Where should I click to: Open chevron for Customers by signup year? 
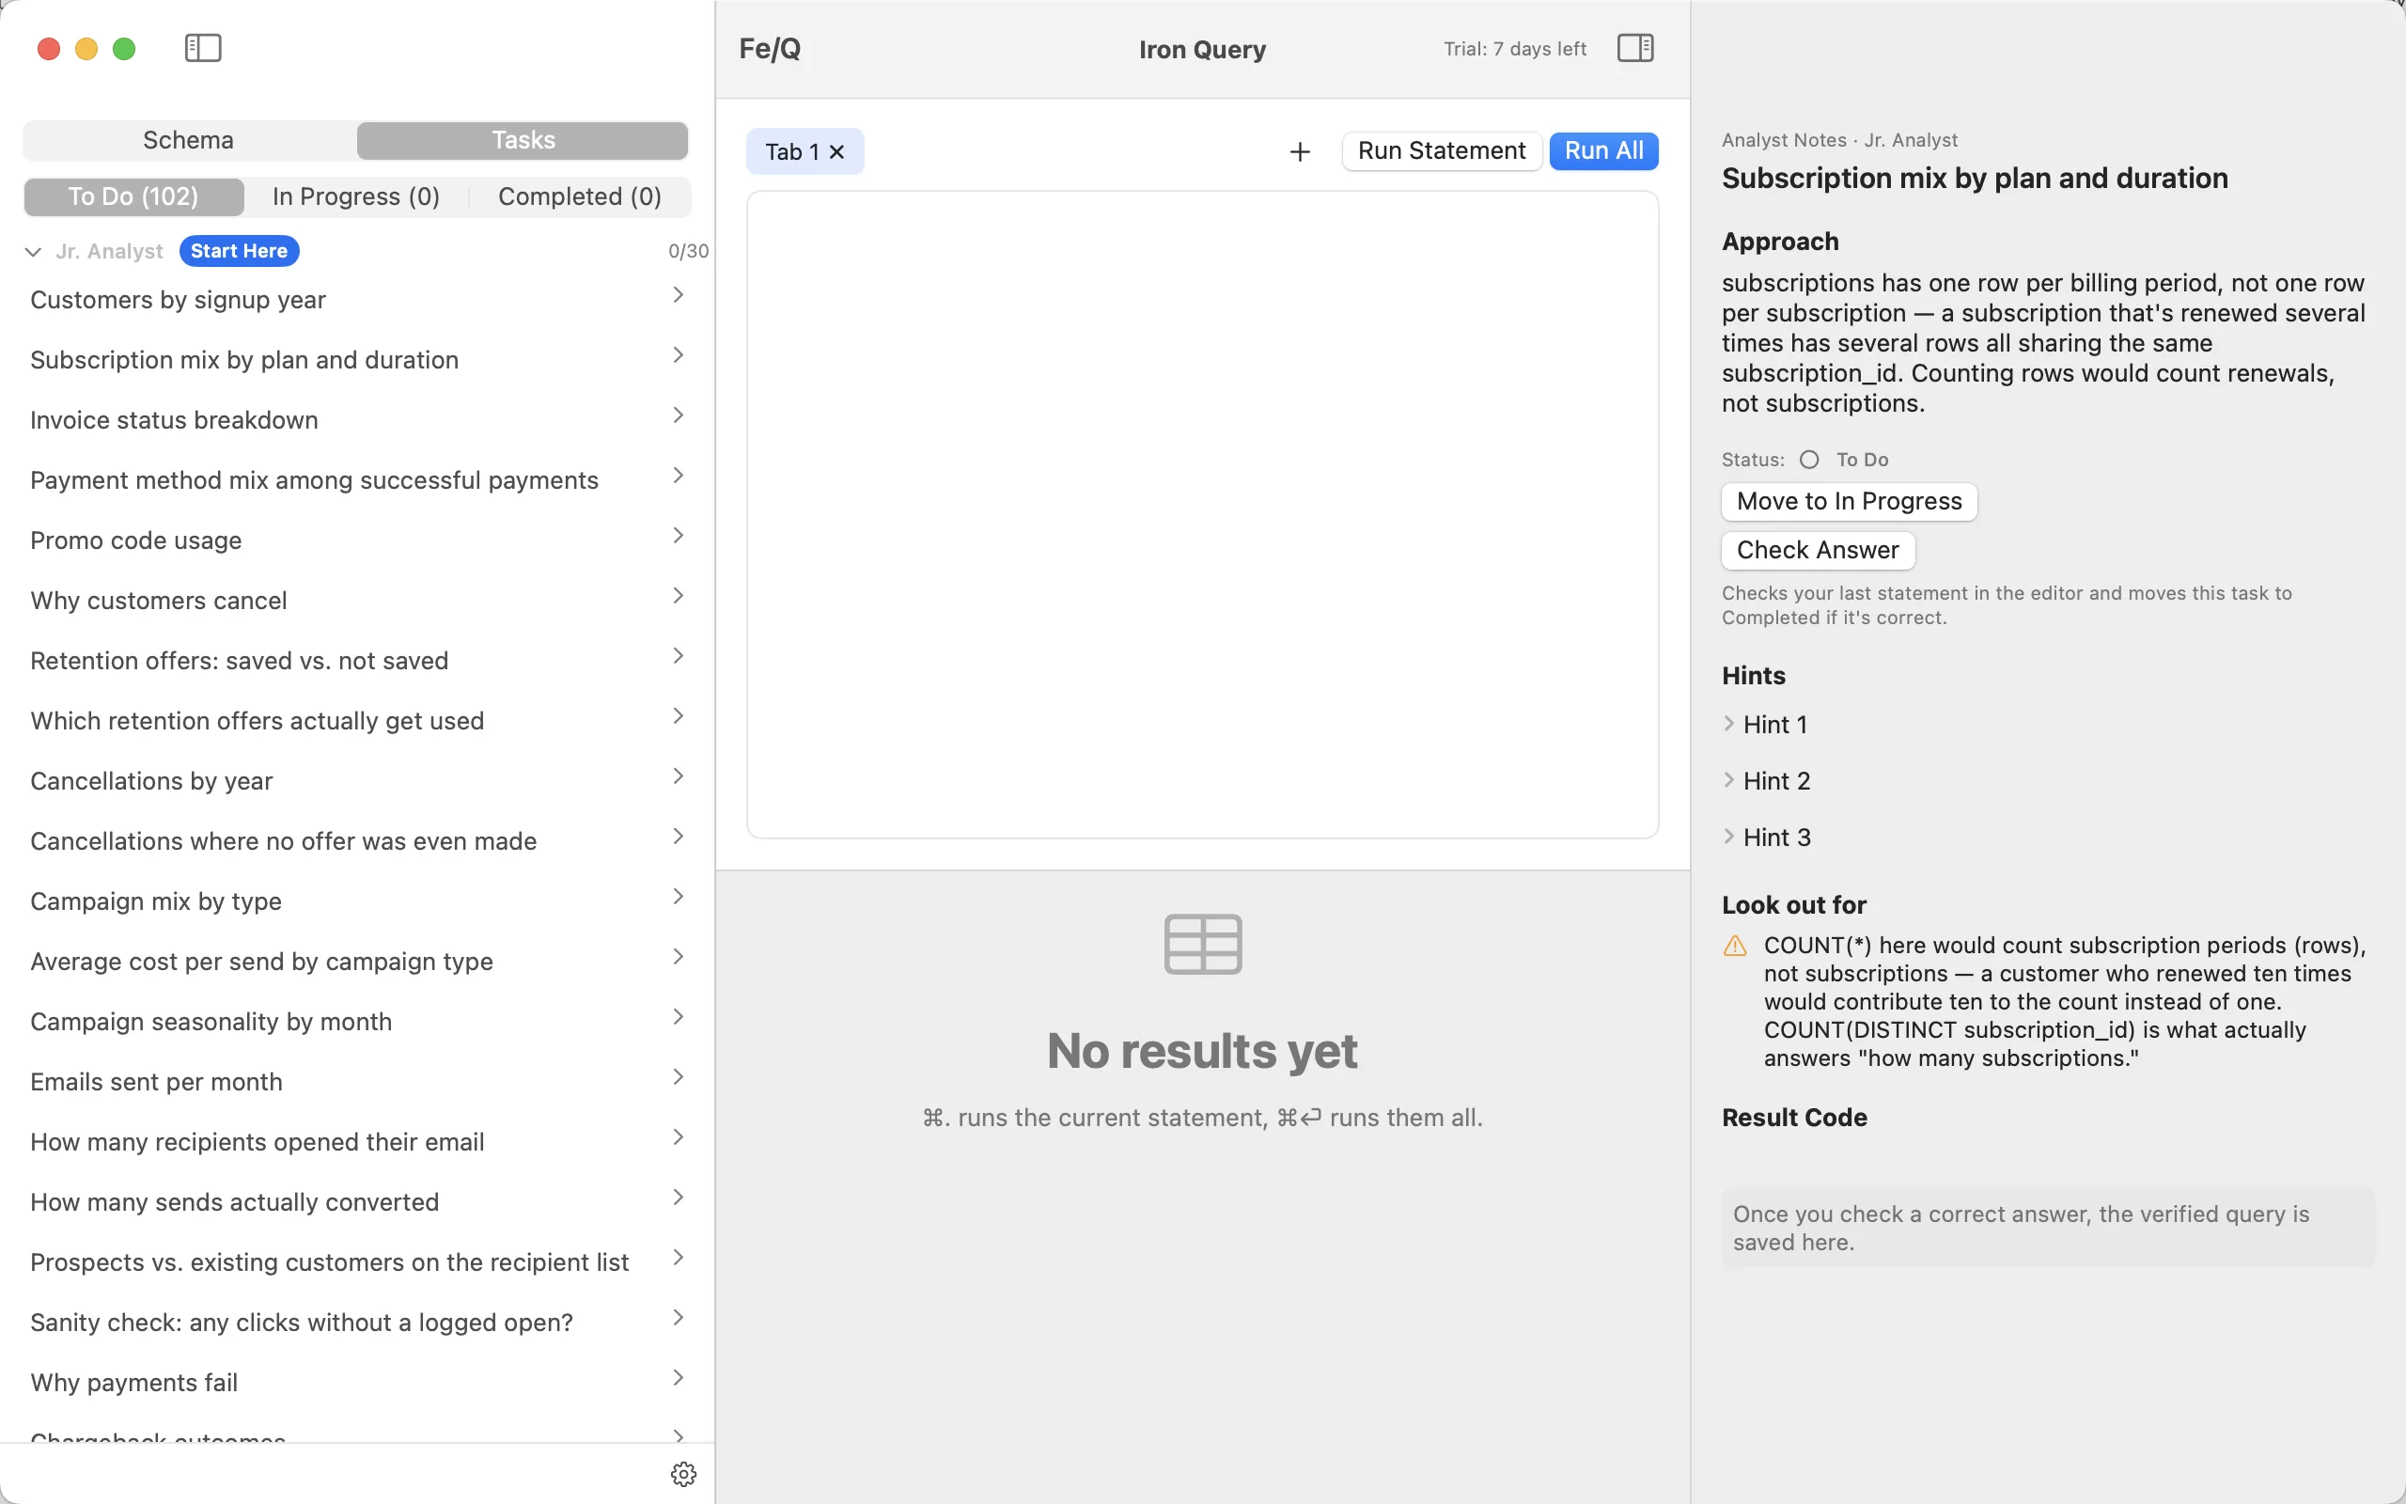click(x=678, y=294)
